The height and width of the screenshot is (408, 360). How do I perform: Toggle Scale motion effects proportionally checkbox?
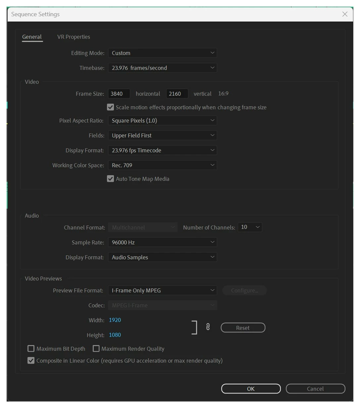[111, 107]
